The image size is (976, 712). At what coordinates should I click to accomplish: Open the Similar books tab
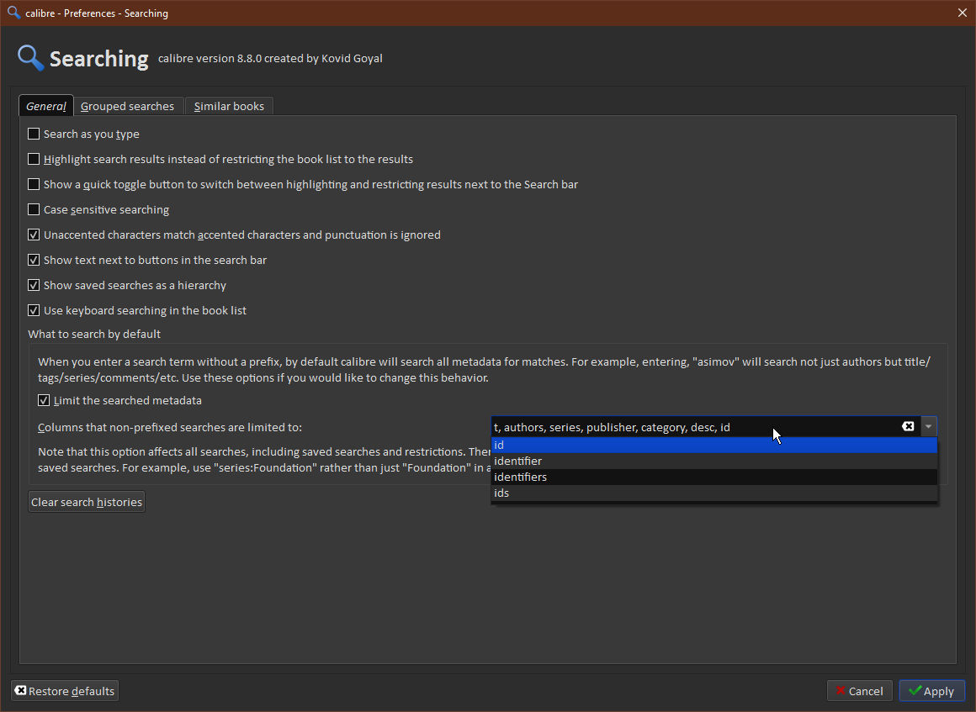coord(229,106)
